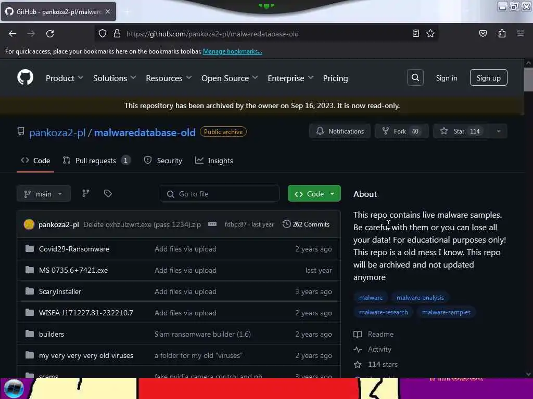Screen dimensions: 533x399
Task: Switch to the Code tab
Action: [35, 161]
